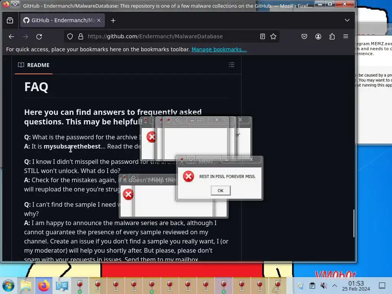
Task: Open Firefox View in the tab strip
Action: pyautogui.click(x=10, y=21)
